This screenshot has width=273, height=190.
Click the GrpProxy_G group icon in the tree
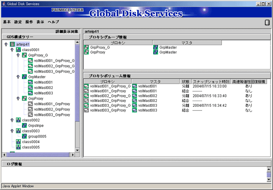coord(24,55)
